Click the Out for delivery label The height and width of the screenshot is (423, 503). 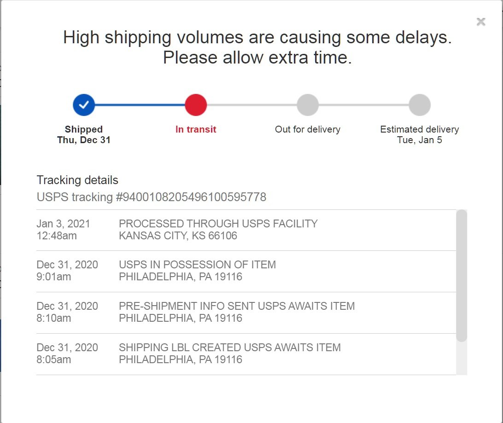coord(308,129)
